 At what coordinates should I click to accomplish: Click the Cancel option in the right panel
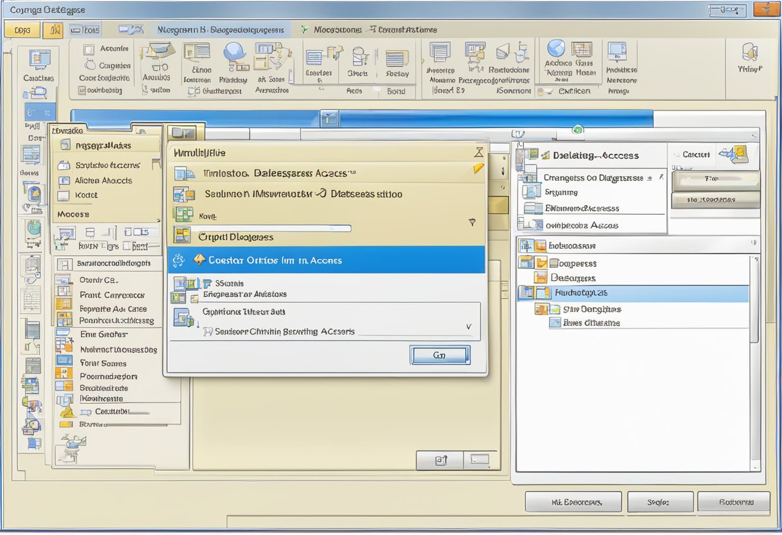[696, 155]
